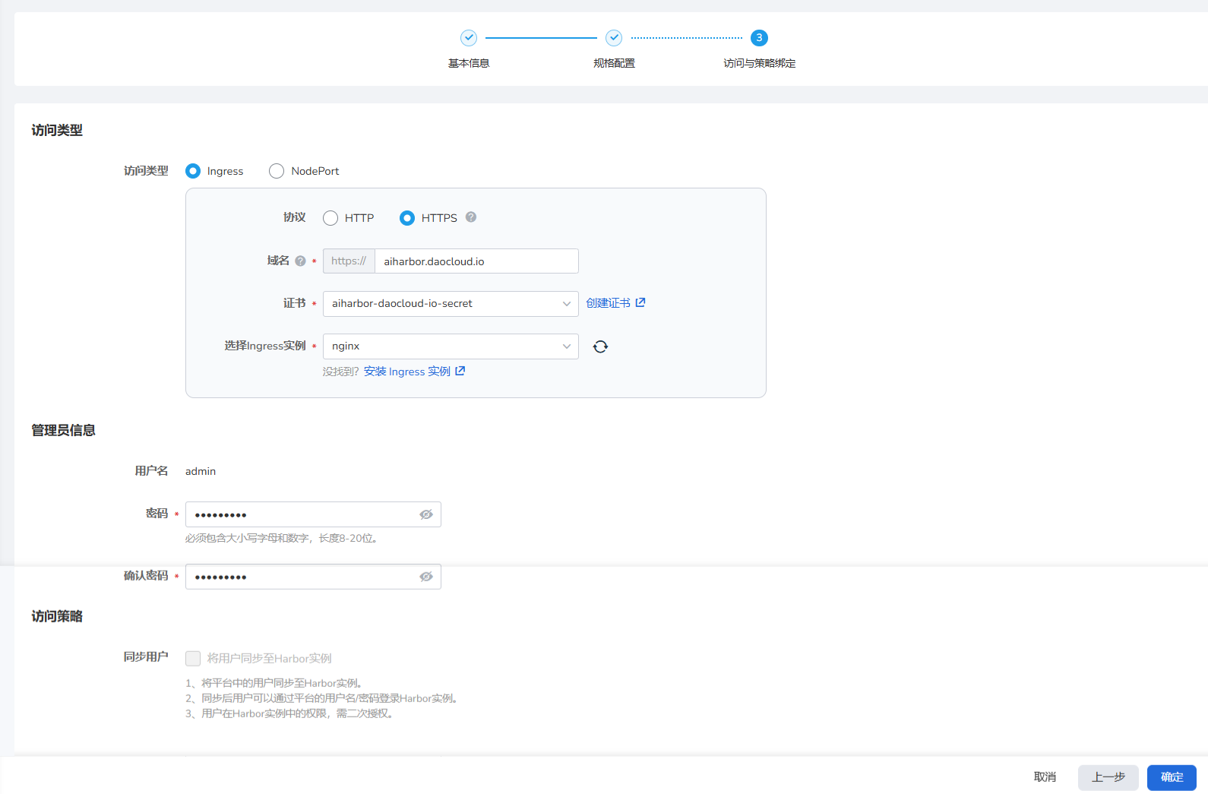The width and height of the screenshot is (1208, 794).
Task: Select the HTTPS protocol option
Action: coord(407,218)
